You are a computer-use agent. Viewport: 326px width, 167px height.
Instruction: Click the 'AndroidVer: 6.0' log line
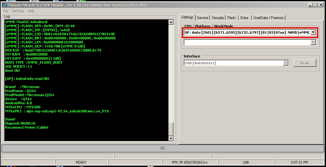[x=18, y=103]
